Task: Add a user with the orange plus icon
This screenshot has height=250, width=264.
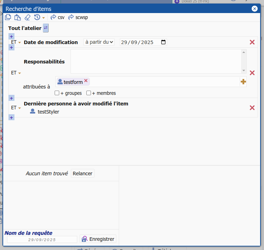Action: pos(243,82)
